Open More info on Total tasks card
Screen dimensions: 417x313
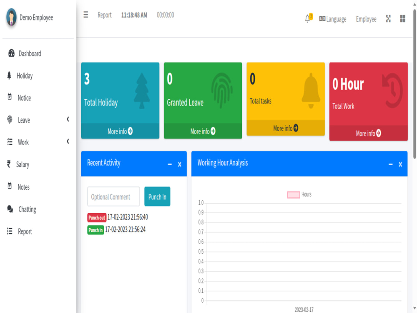click(286, 128)
